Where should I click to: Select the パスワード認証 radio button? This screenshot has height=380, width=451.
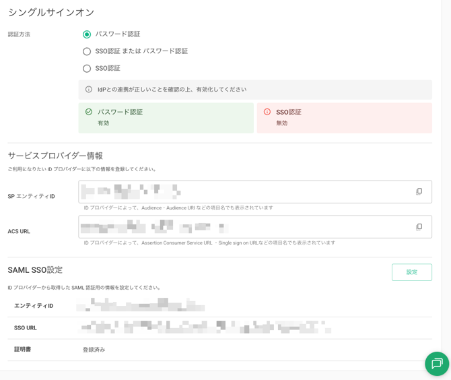87,34
